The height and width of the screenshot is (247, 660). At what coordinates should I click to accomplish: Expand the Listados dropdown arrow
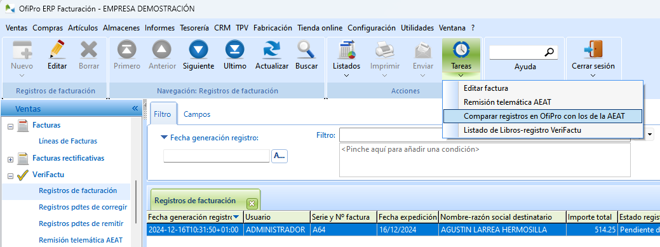click(346, 76)
